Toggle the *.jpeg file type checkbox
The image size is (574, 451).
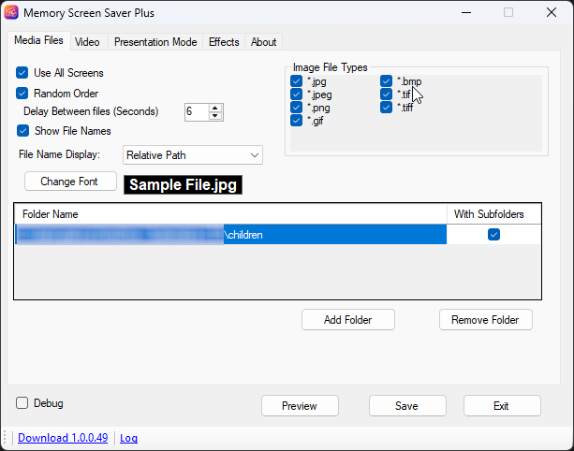click(296, 95)
